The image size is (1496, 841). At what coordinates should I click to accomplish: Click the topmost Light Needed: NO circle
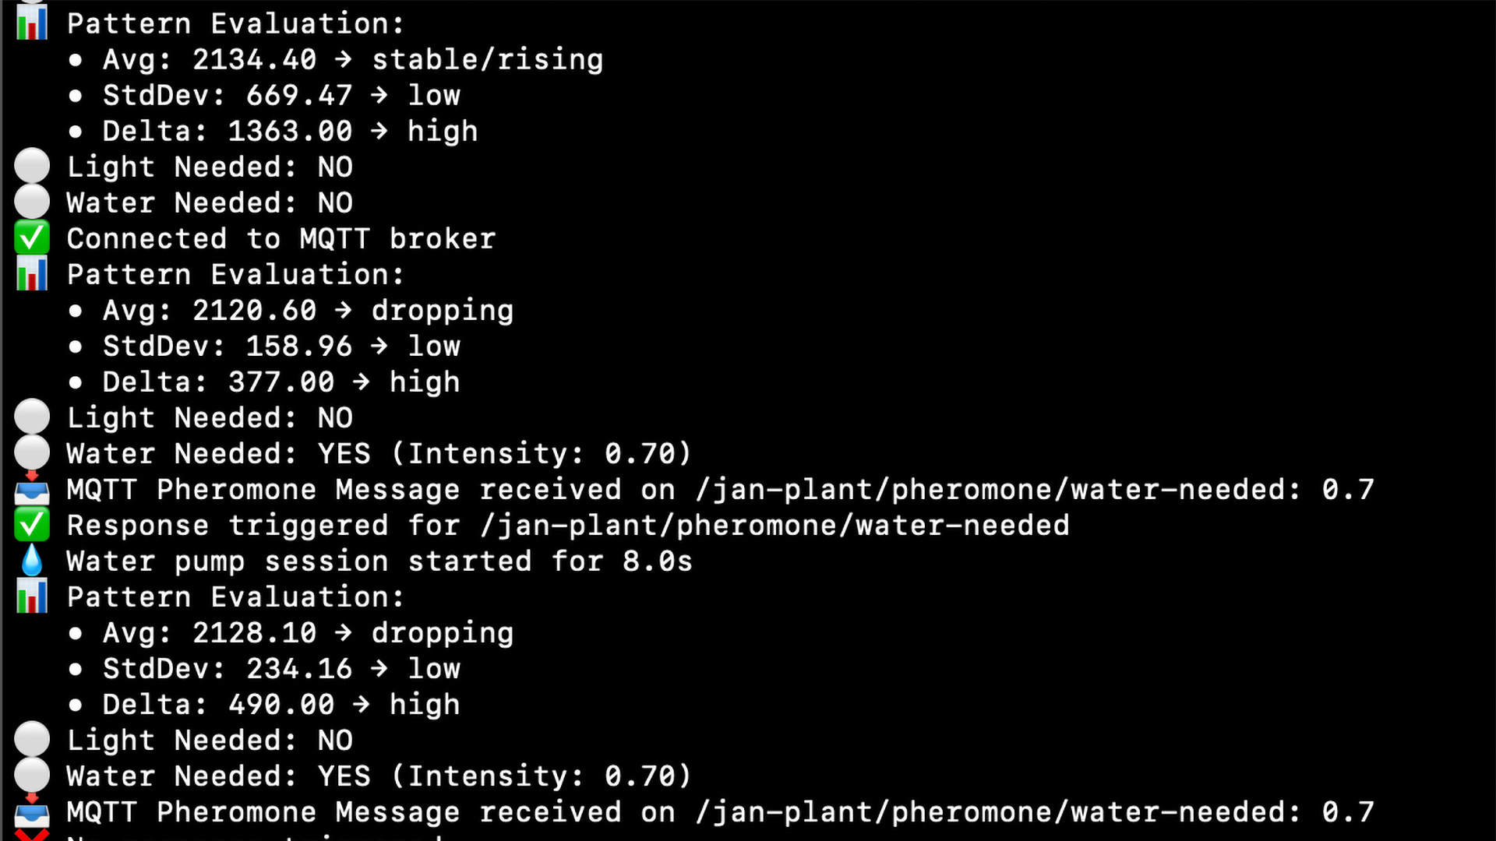32,167
